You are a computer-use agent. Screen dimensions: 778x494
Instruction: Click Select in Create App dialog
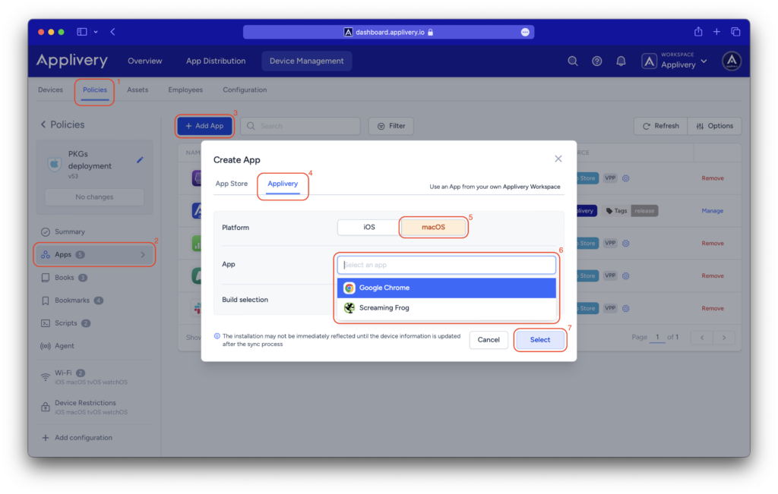tap(540, 339)
